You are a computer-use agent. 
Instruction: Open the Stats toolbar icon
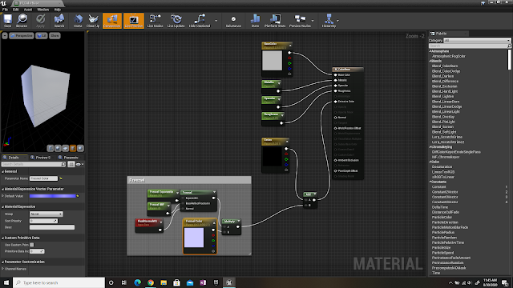(x=255, y=21)
